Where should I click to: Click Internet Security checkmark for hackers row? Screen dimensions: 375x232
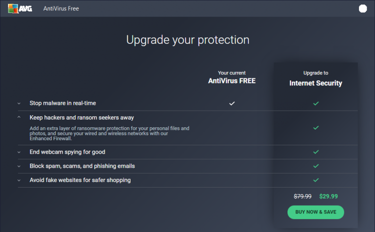pos(315,128)
